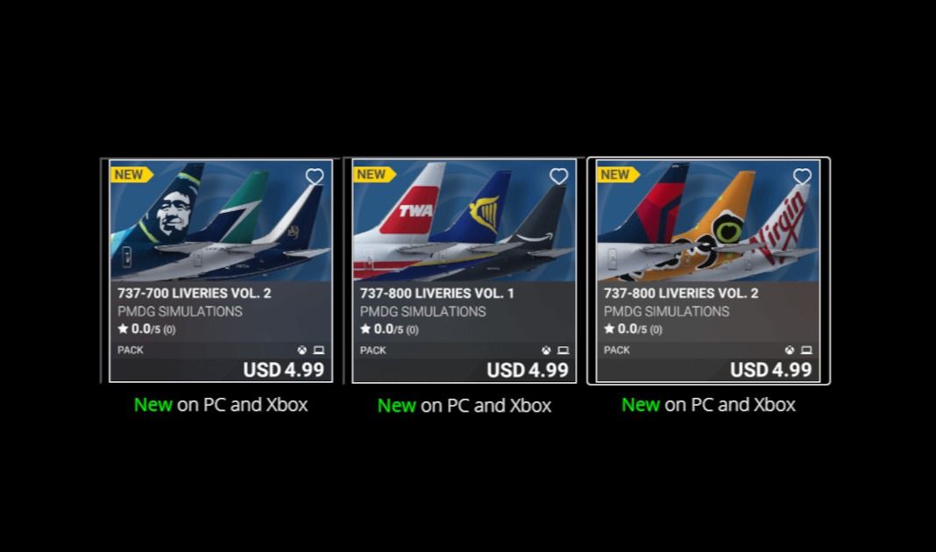Screen dimensions: 936x552
Task: Click the star rating icon on 737-800 Vol. 1
Action: pos(365,329)
